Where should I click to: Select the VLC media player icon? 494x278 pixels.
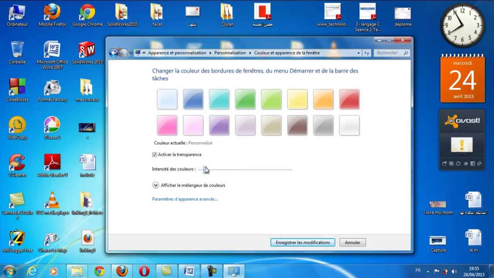pyautogui.click(x=52, y=203)
